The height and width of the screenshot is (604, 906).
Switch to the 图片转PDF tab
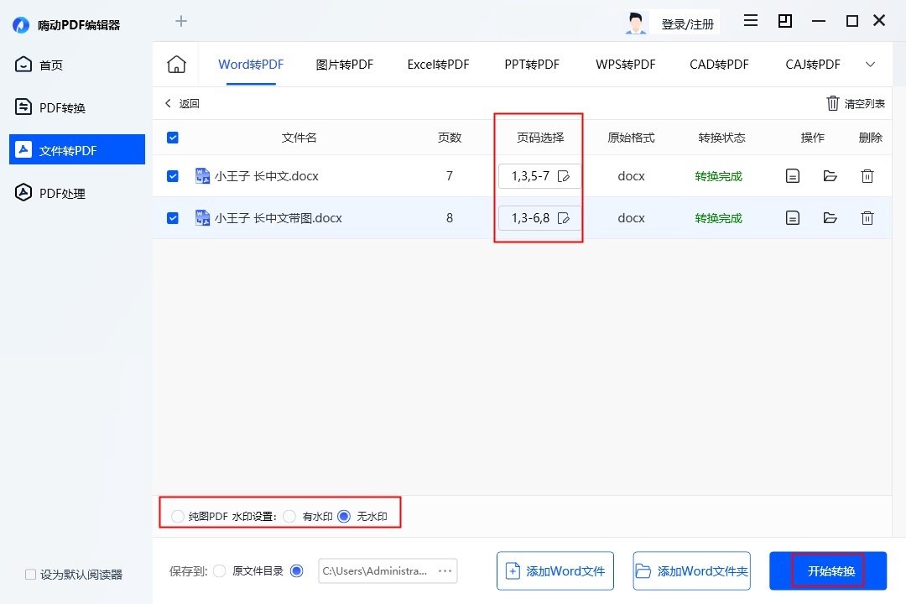(344, 63)
